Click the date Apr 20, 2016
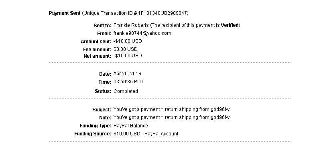 (127, 74)
